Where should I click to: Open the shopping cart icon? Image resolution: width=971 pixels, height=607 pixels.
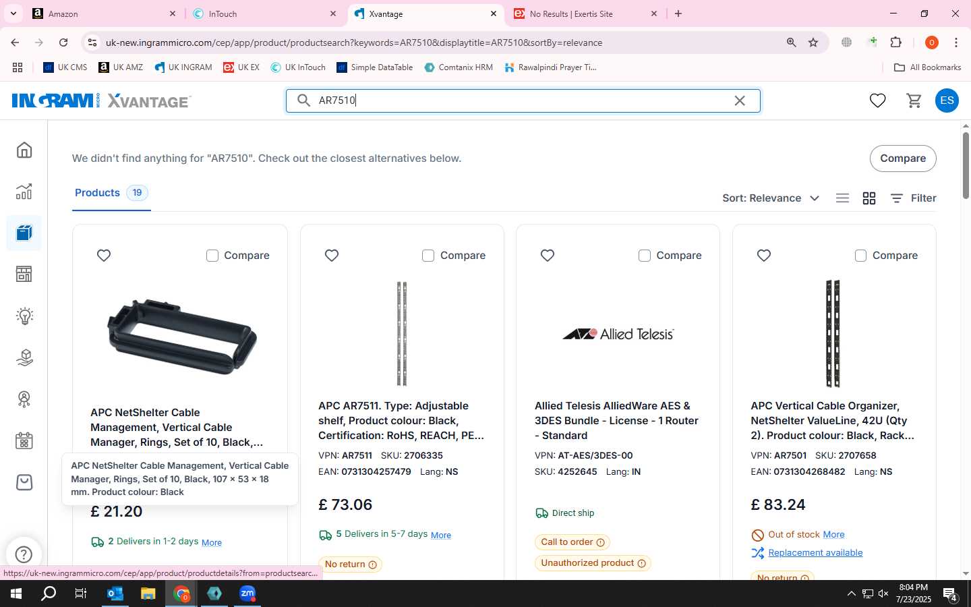[x=914, y=100]
